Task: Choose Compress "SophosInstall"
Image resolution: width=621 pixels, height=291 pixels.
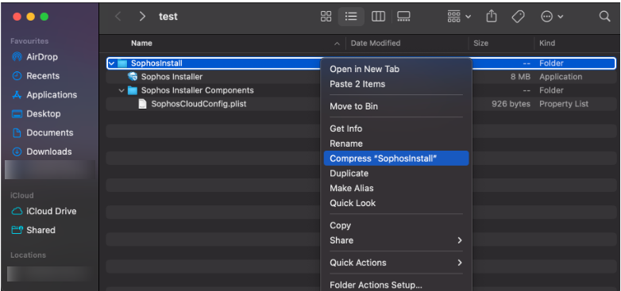Action: pos(396,159)
